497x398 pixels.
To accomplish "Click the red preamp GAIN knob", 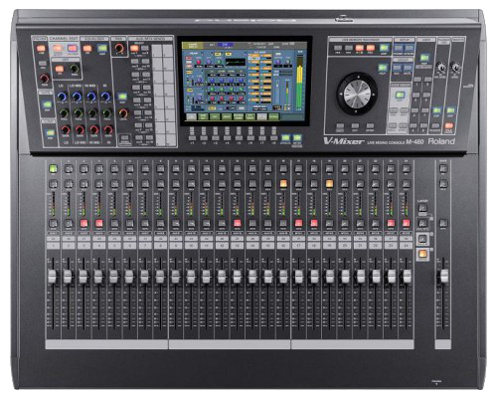I will point(45,79).
